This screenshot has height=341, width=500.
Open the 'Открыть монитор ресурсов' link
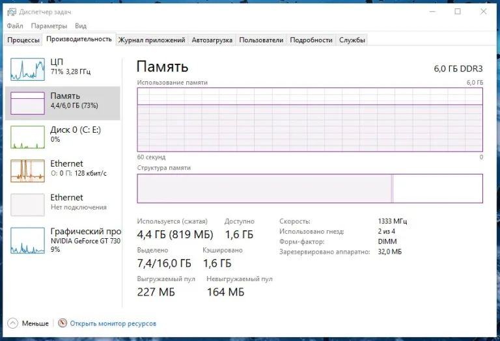[113, 323]
